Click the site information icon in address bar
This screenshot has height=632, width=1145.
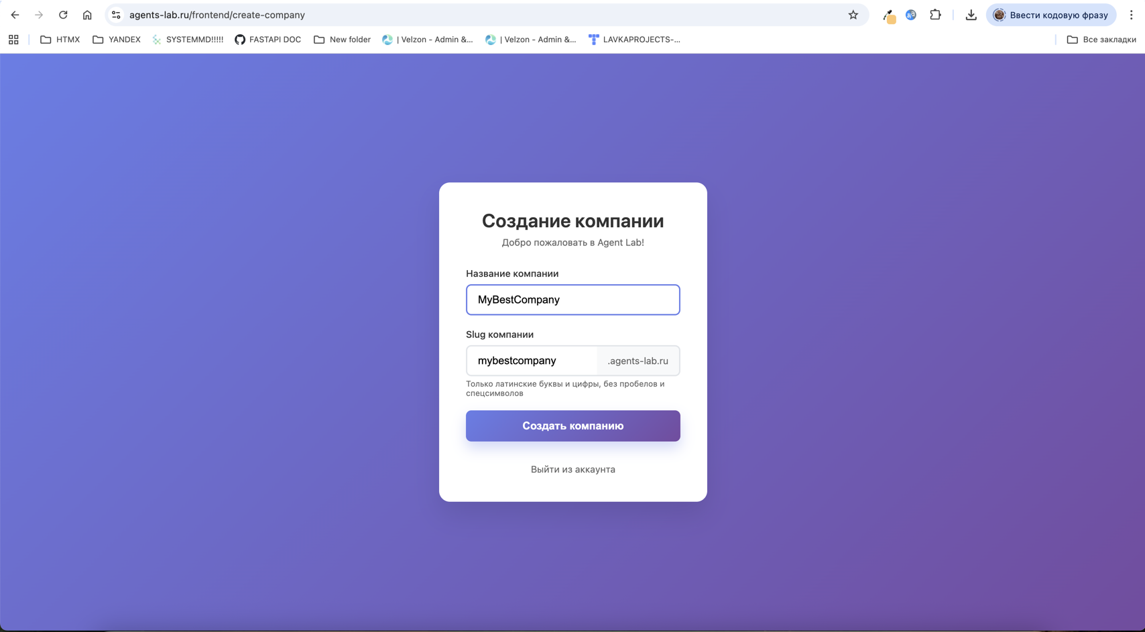point(116,14)
